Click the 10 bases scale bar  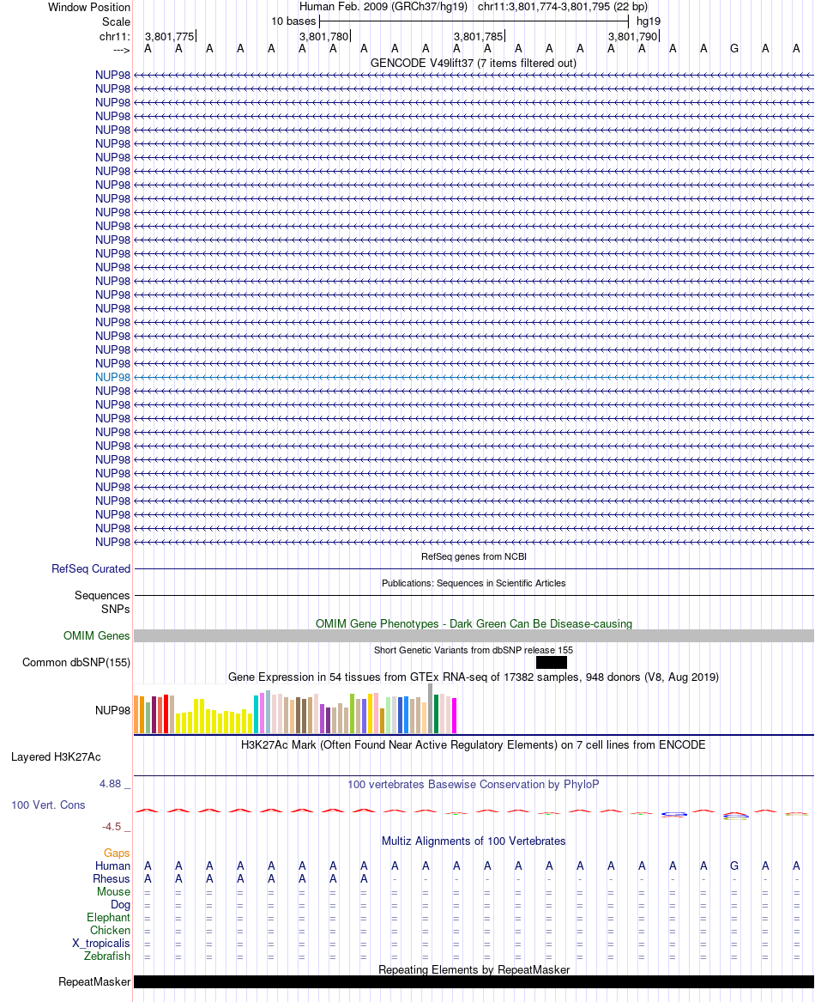tap(474, 21)
